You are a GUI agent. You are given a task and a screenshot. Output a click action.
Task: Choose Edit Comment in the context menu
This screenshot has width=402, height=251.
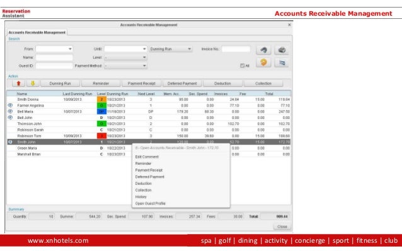(x=147, y=157)
